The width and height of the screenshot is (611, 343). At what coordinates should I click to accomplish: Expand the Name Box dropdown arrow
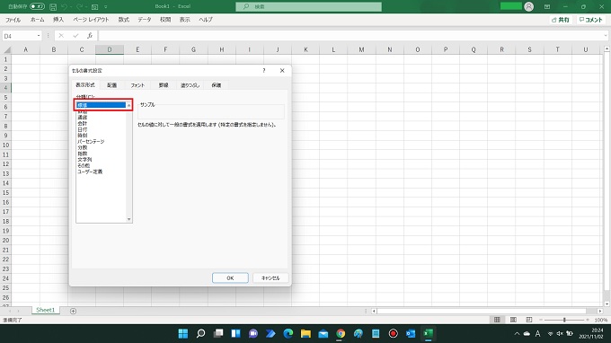(39, 36)
